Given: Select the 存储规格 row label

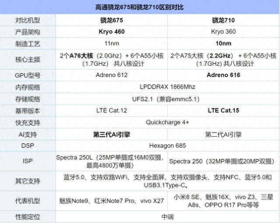Looking at the screenshot, I should coord(28,99).
